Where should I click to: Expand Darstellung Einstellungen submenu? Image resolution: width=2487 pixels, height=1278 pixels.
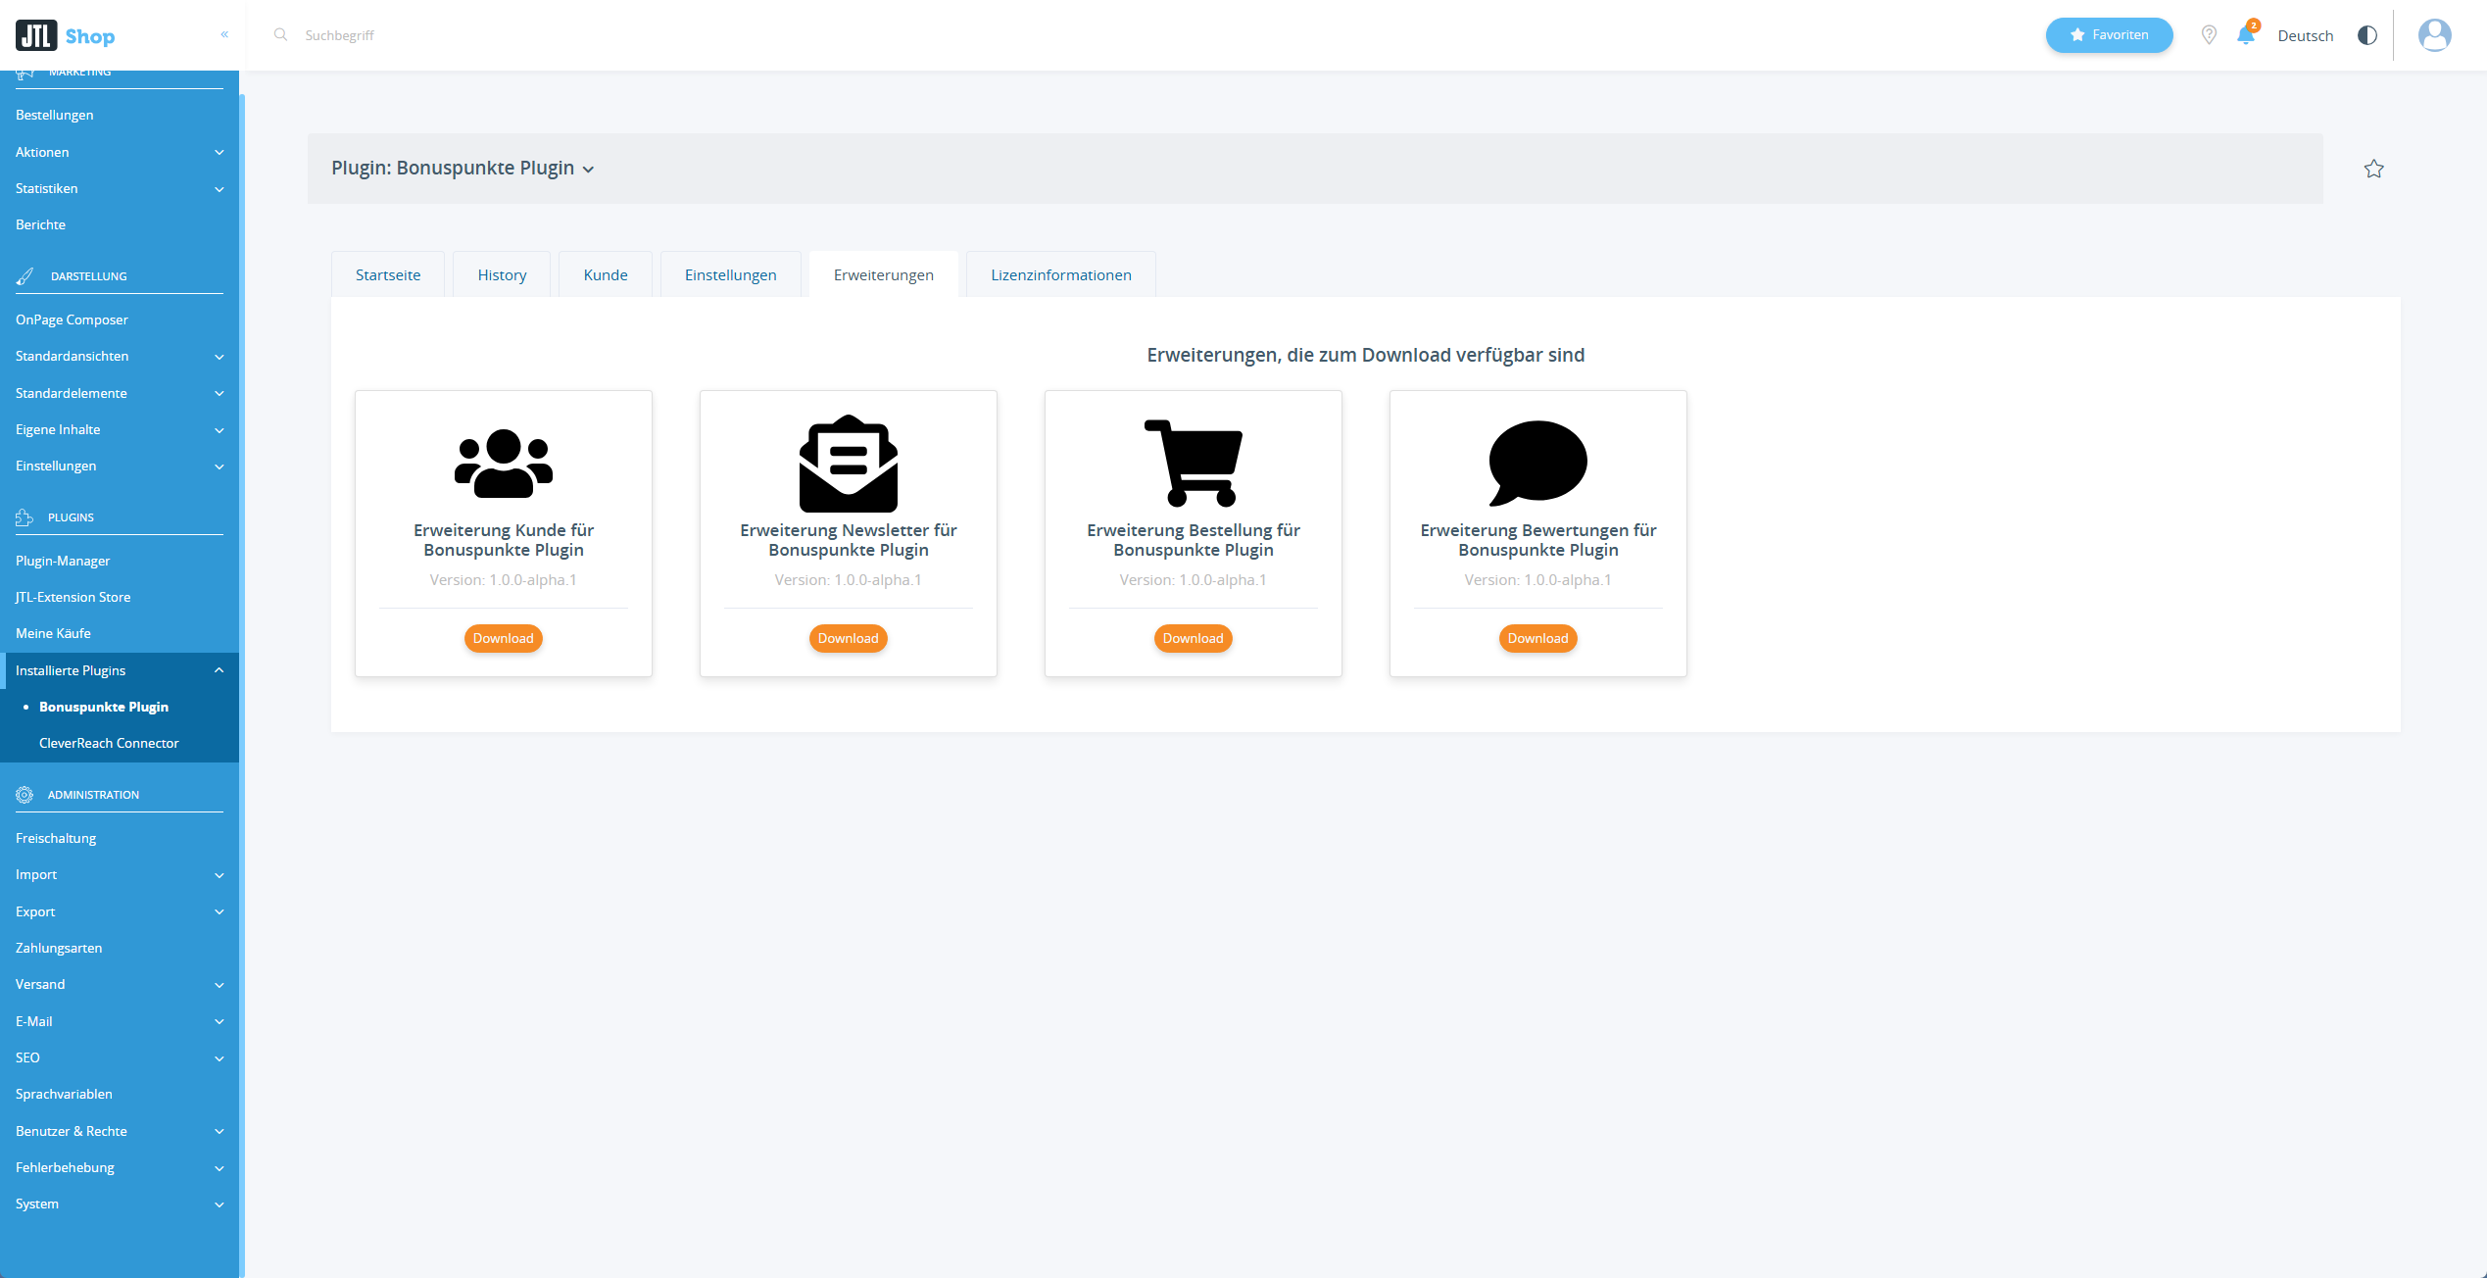(x=120, y=466)
